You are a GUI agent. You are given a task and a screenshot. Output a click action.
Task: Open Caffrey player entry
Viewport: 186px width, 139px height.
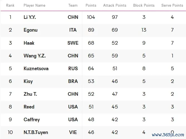click(x=32, y=120)
